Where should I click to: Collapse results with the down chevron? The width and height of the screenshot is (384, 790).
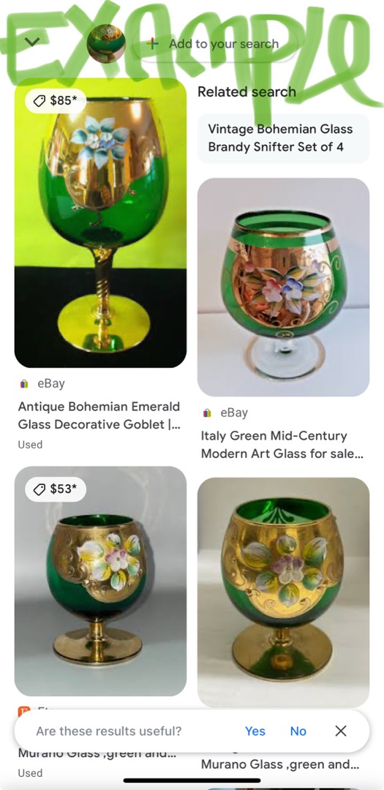pos(31,42)
